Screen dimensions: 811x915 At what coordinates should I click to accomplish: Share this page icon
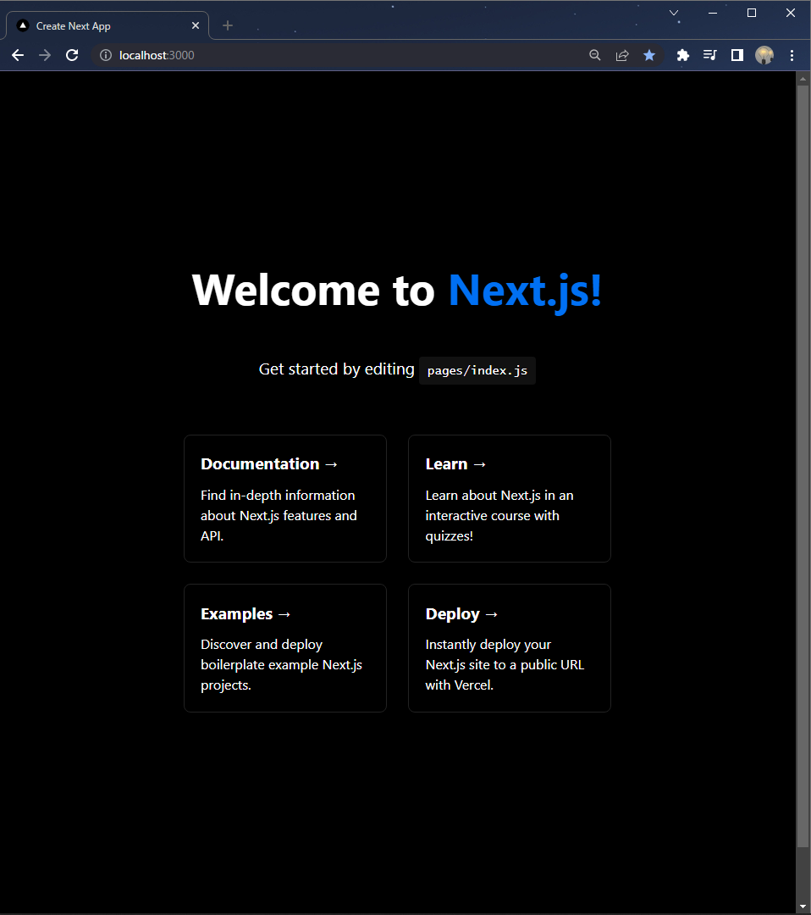pyautogui.click(x=622, y=55)
